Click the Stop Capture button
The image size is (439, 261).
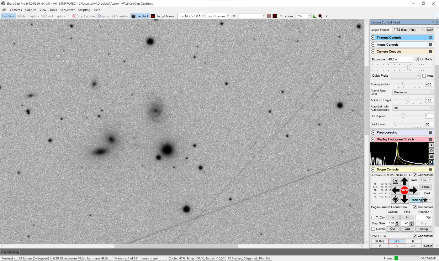[x=83, y=16]
